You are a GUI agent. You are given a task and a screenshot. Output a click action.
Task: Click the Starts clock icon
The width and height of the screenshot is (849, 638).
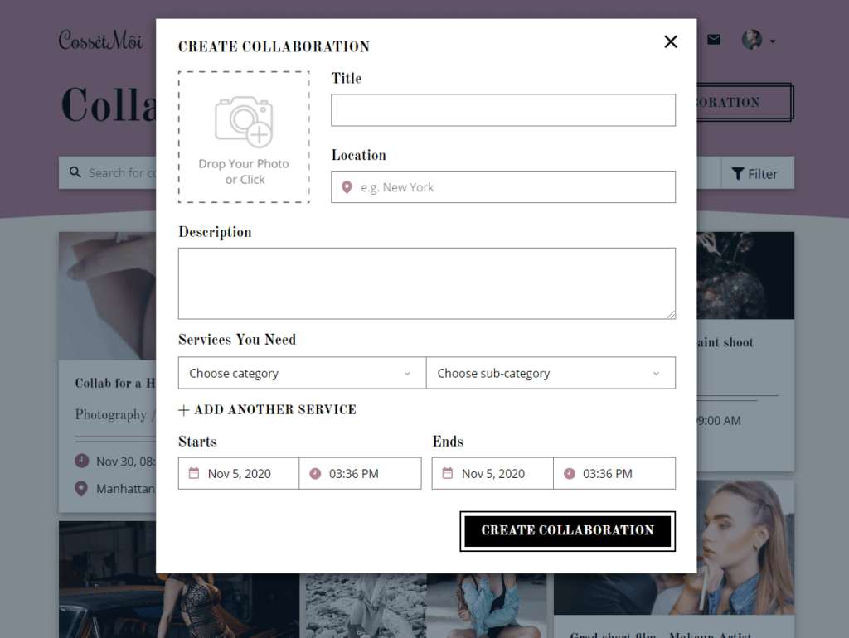(x=315, y=473)
